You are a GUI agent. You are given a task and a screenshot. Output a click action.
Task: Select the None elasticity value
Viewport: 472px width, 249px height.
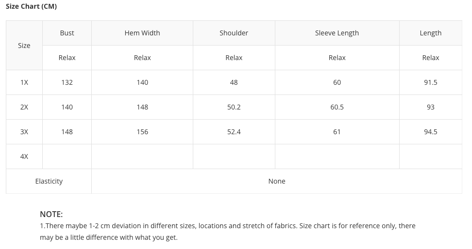(277, 181)
